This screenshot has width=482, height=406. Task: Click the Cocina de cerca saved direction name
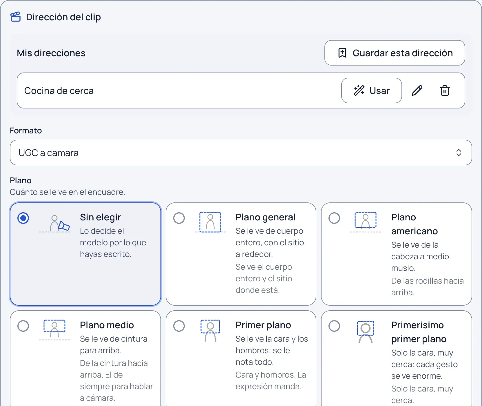point(59,91)
